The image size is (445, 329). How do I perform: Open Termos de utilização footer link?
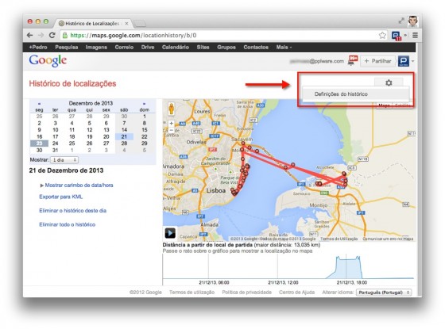coord(192,293)
